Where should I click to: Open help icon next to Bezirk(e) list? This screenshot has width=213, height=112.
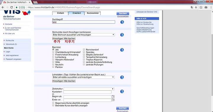pos(122,50)
